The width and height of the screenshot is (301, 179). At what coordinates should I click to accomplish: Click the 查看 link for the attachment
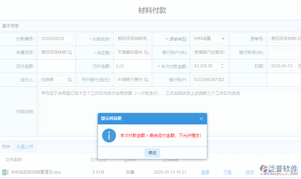pos(205,172)
